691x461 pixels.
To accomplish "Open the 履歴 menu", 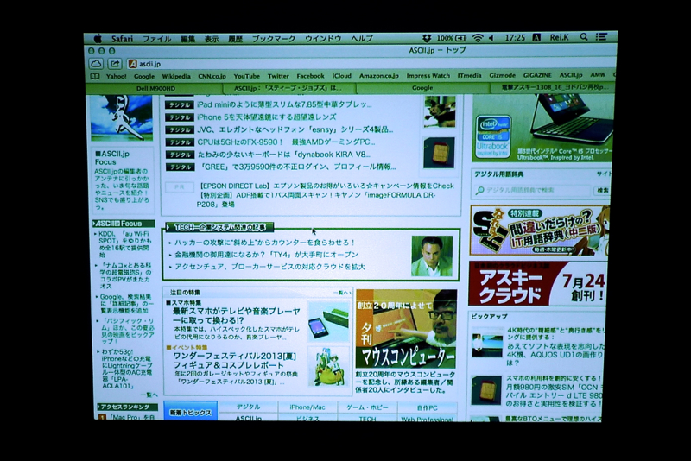I will [x=235, y=39].
